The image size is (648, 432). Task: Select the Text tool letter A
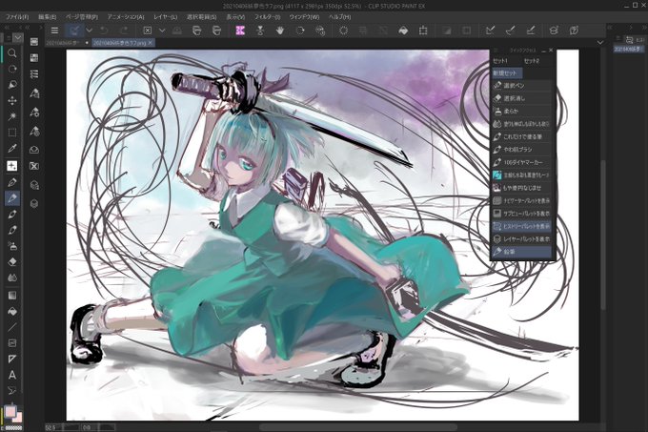coord(12,375)
